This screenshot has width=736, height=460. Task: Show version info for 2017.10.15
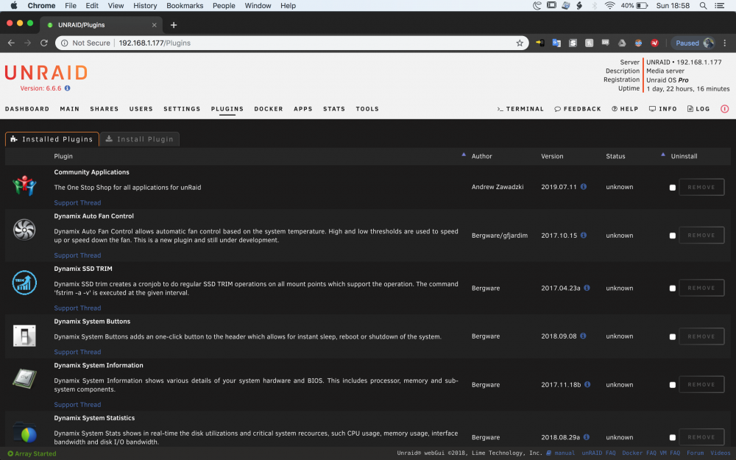pyautogui.click(x=584, y=236)
